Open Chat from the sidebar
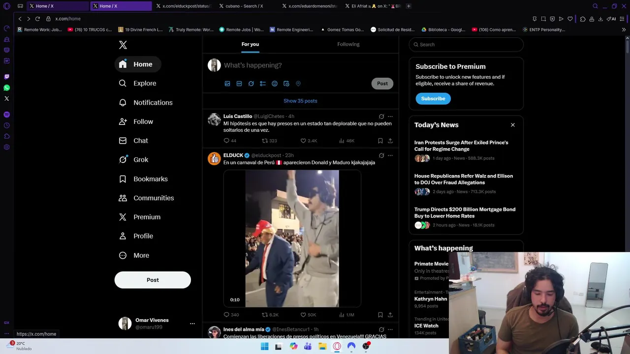The height and width of the screenshot is (354, 630). 133,141
